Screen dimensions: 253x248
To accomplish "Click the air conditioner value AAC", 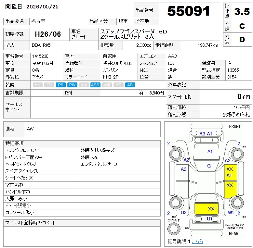I will coord(172,56).
